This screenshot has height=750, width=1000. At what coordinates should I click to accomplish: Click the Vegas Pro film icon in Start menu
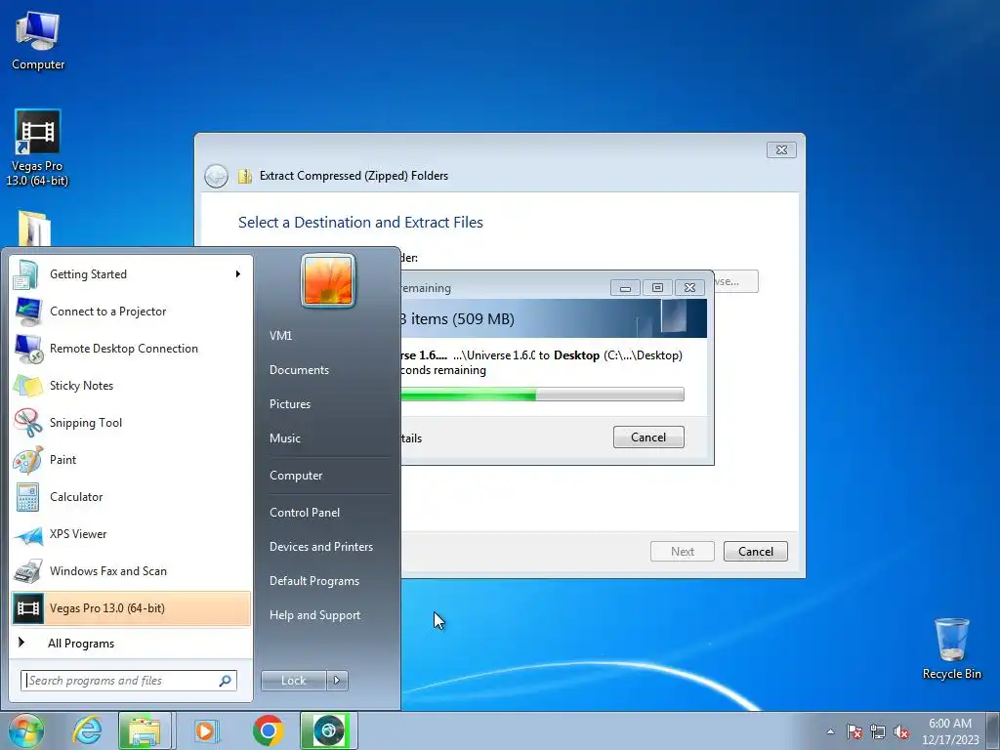(x=28, y=608)
